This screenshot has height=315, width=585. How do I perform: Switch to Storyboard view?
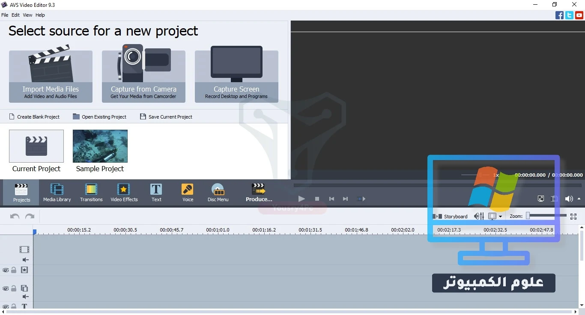[451, 217]
